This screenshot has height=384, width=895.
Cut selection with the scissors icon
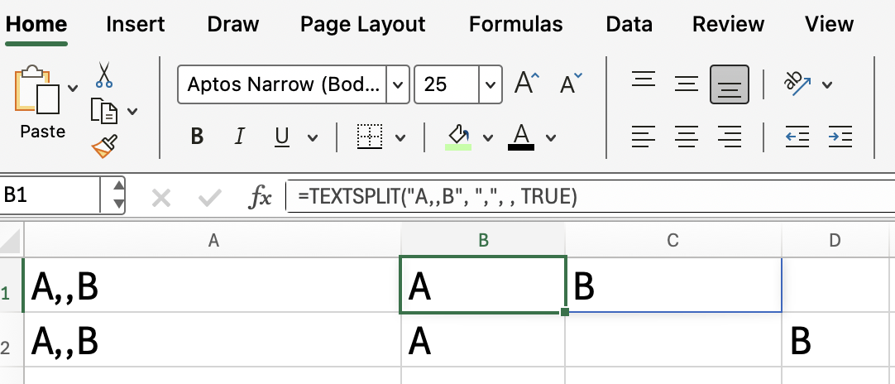coord(104,74)
